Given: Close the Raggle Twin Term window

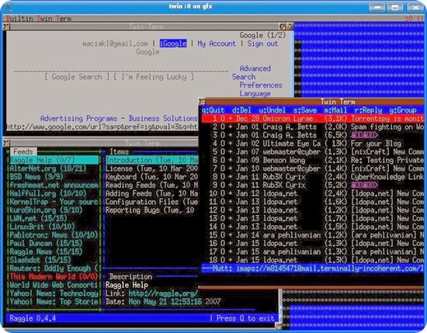Looking at the screenshot, I should [x=6, y=144].
